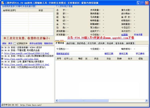Viewport: 150px width, 108px height.
Task: Click the 手工操作 link
Action: click(140, 54)
